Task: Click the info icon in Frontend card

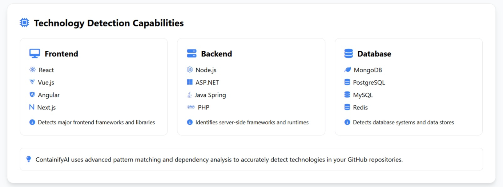Action: click(x=32, y=122)
